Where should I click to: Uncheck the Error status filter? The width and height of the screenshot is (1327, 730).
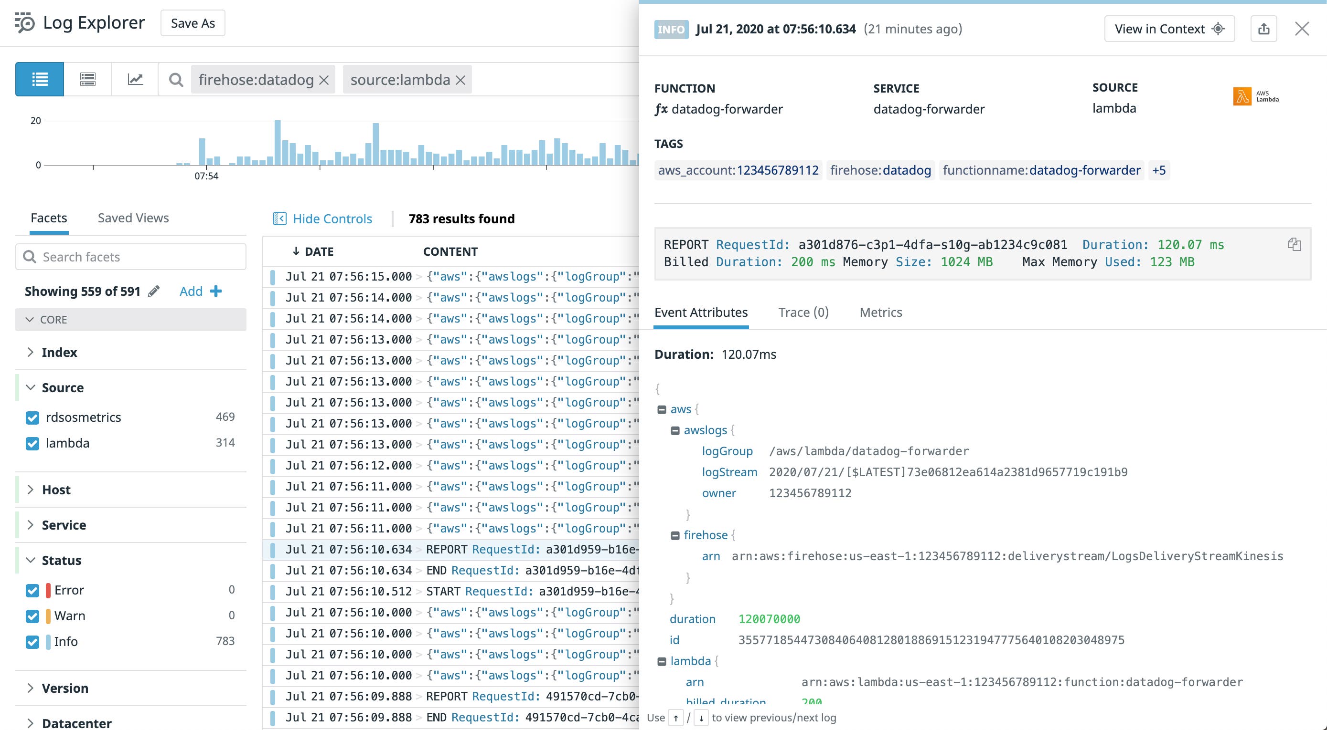pos(32,590)
